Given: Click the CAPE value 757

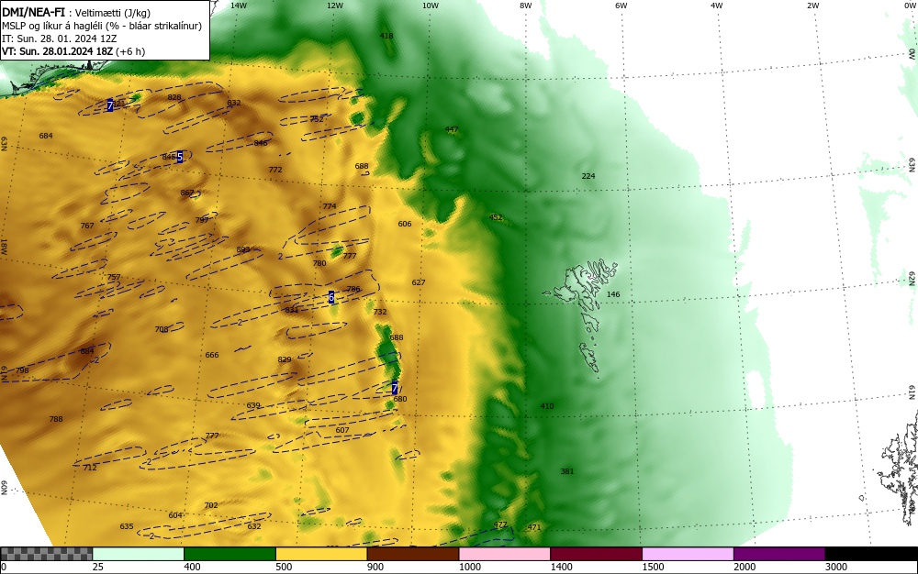Looking at the screenshot, I should tap(114, 277).
